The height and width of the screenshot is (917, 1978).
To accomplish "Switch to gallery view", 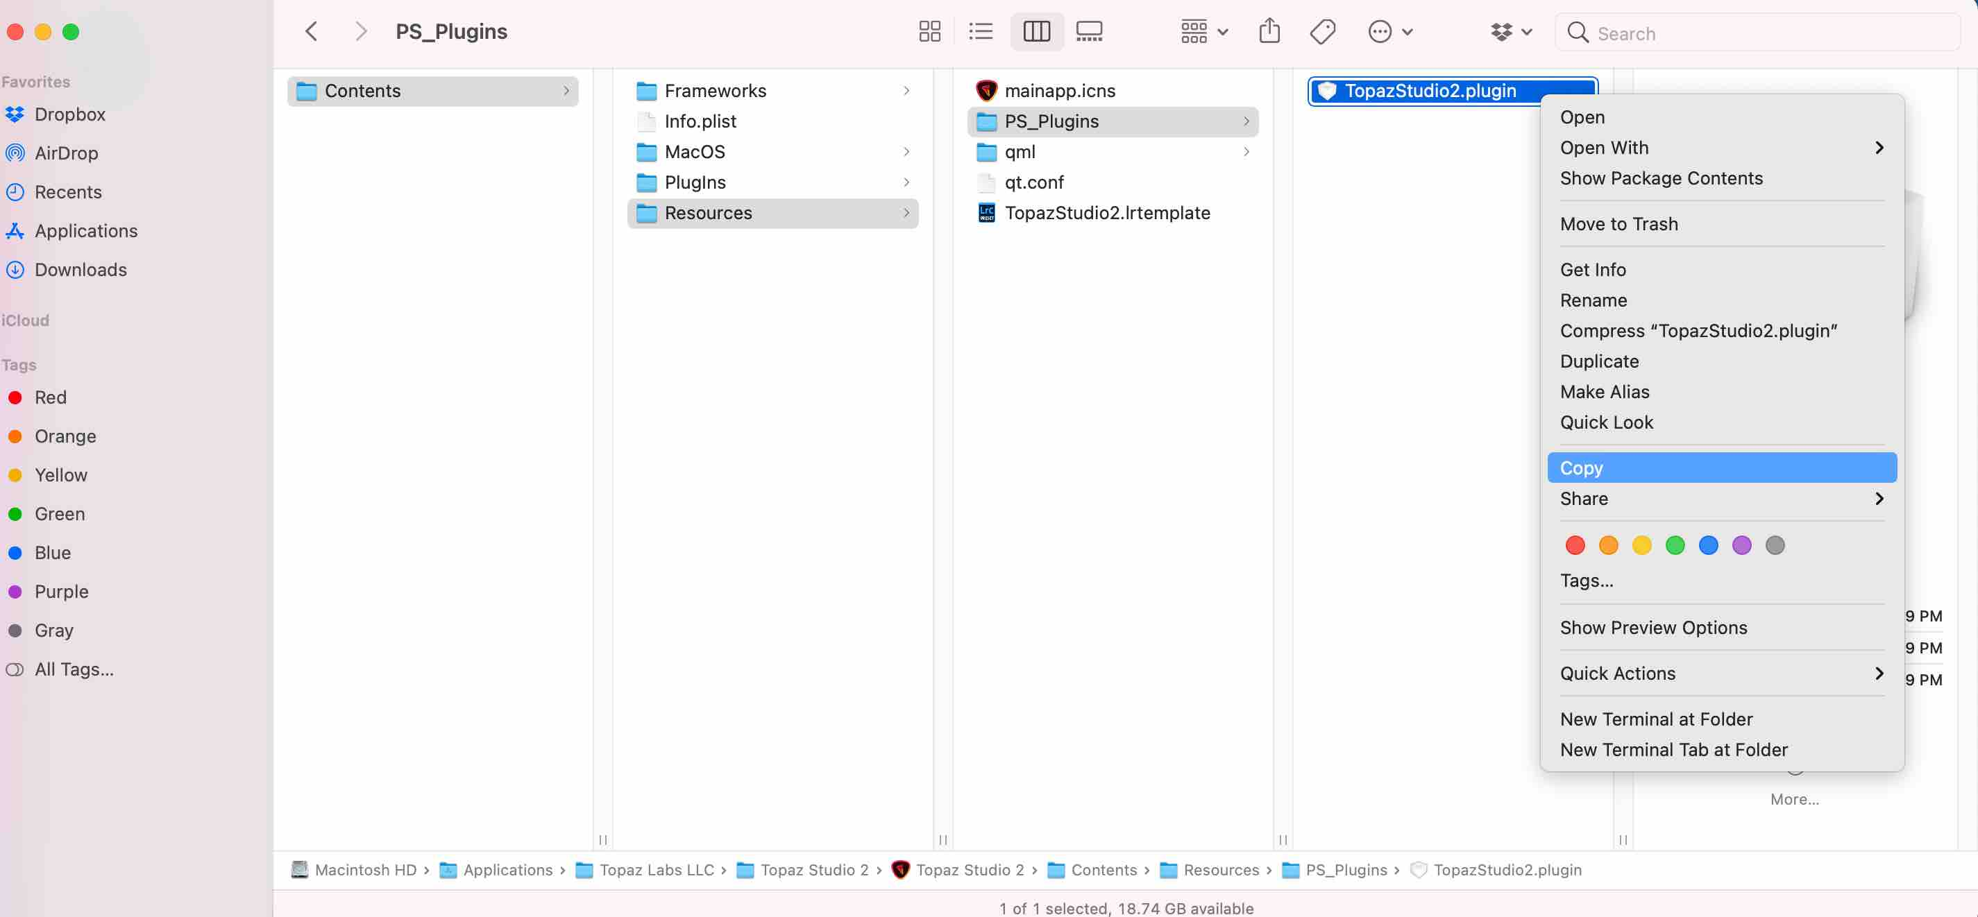I will [x=1089, y=31].
